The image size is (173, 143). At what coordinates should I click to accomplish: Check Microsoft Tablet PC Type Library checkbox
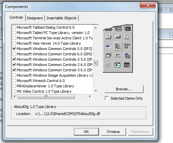point(14,33)
